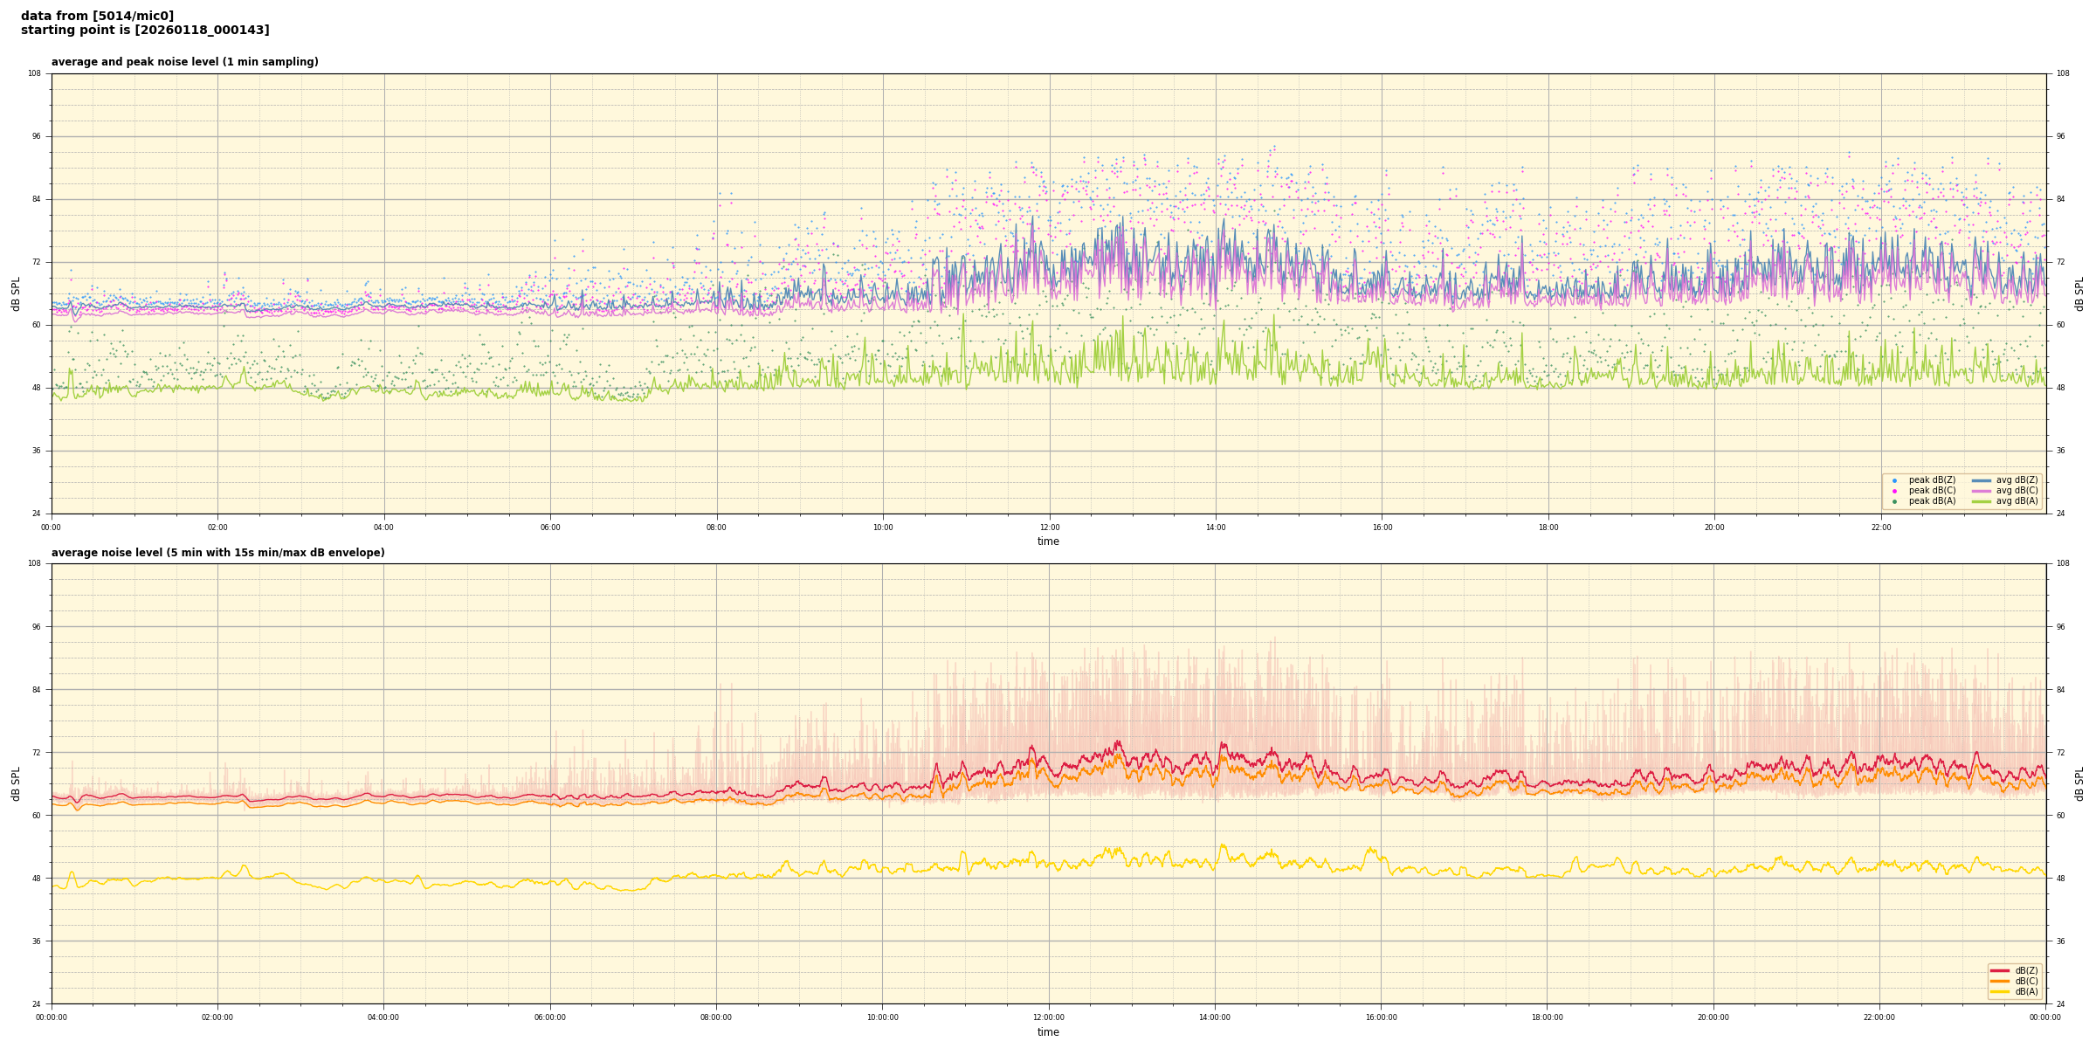Click the 18:00:00 tick label on bottom chart

click(x=1547, y=1017)
